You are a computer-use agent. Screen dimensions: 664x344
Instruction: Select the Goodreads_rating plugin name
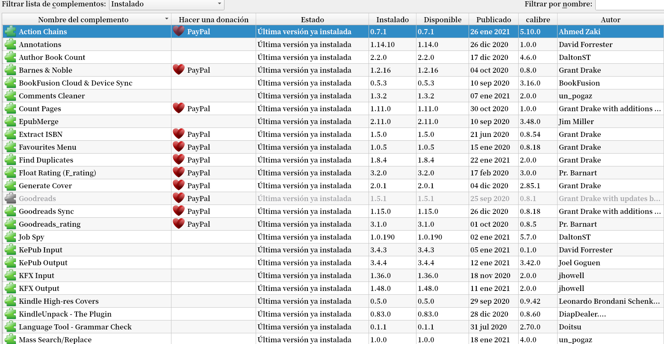coord(50,224)
